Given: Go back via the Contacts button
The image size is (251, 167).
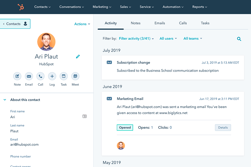Looking at the screenshot, I should [15, 24].
